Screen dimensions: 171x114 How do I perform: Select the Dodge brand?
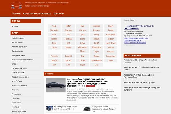click(111, 30)
